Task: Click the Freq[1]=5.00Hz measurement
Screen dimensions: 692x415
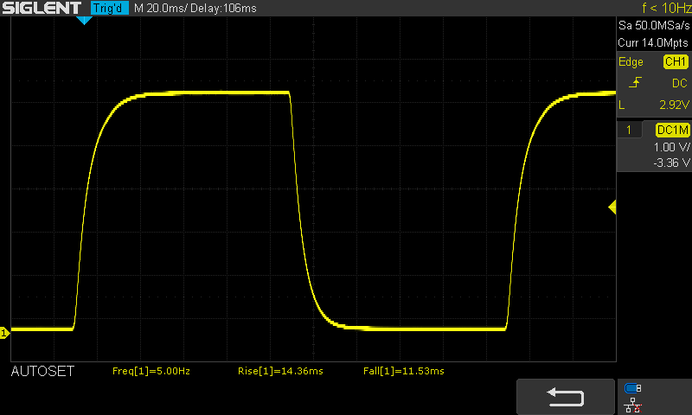Action: (x=151, y=371)
